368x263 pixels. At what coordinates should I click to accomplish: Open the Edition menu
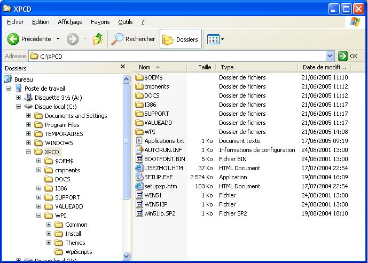point(41,22)
